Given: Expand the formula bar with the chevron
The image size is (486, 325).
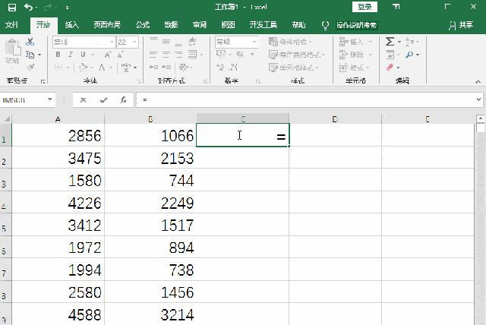Looking at the screenshot, I should [478, 99].
